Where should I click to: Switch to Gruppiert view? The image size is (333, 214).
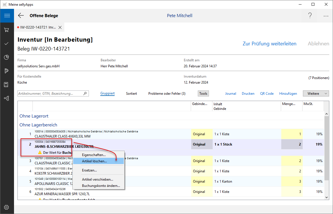[107, 94]
